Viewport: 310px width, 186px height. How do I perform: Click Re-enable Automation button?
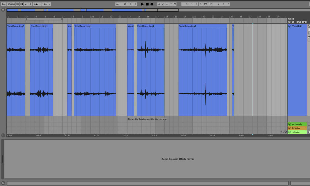[x=167, y=4]
